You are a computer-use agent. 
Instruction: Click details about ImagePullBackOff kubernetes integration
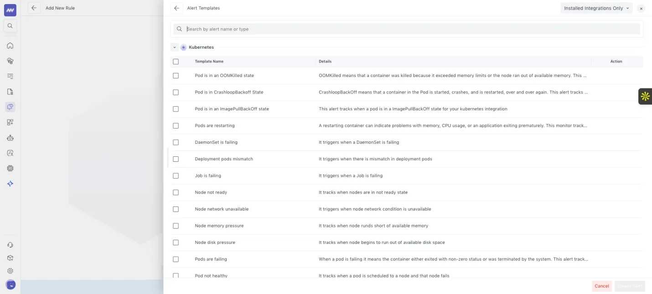click(x=413, y=109)
